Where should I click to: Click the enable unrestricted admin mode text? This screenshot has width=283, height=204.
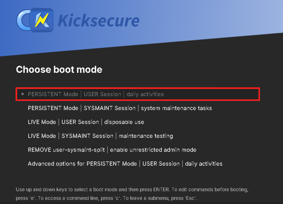[x=155, y=150]
